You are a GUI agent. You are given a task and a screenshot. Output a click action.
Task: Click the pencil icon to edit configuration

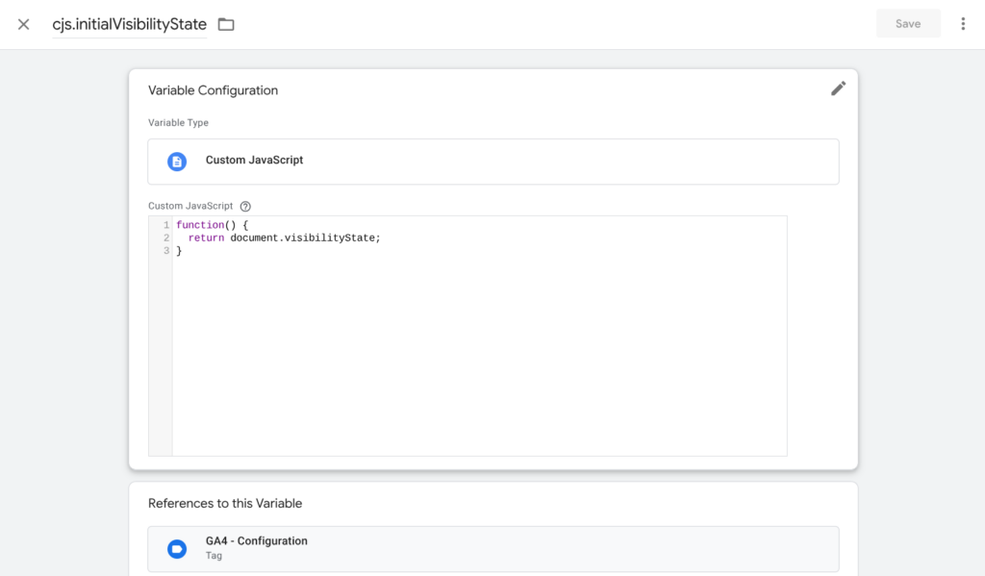pyautogui.click(x=838, y=88)
